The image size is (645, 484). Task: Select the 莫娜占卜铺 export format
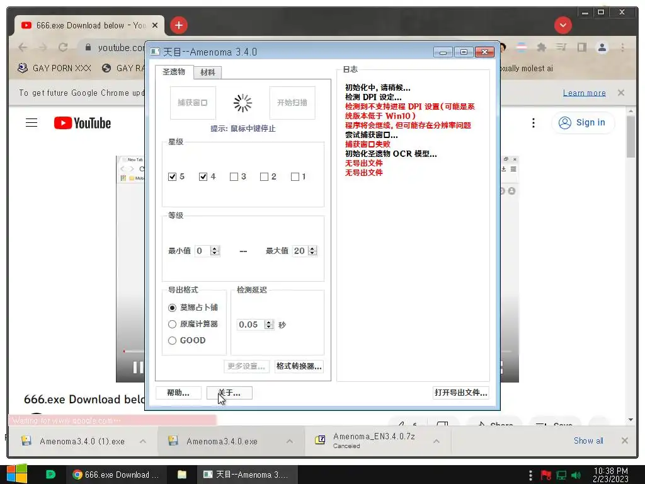click(193, 308)
